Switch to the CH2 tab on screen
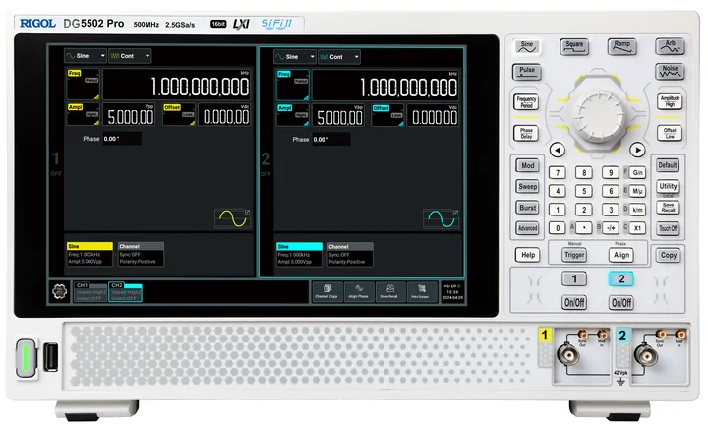The image size is (708, 430). [125, 292]
